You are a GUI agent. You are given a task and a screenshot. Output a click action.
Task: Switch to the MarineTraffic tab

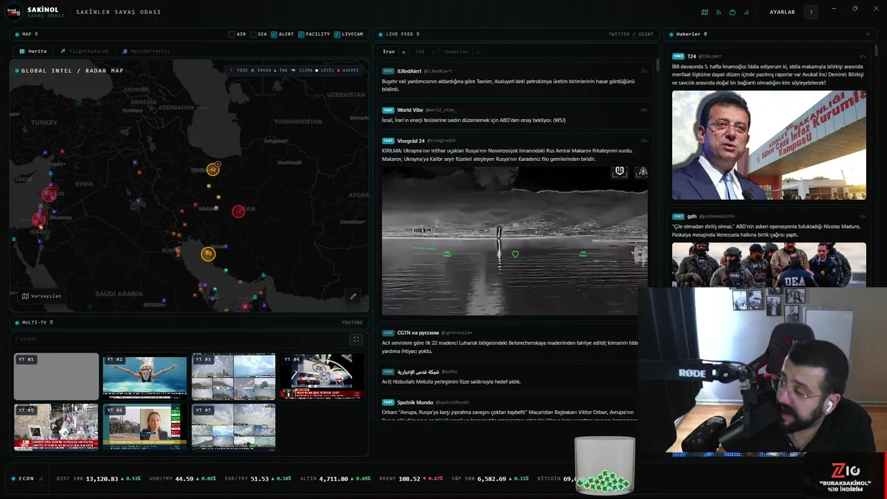pos(146,51)
